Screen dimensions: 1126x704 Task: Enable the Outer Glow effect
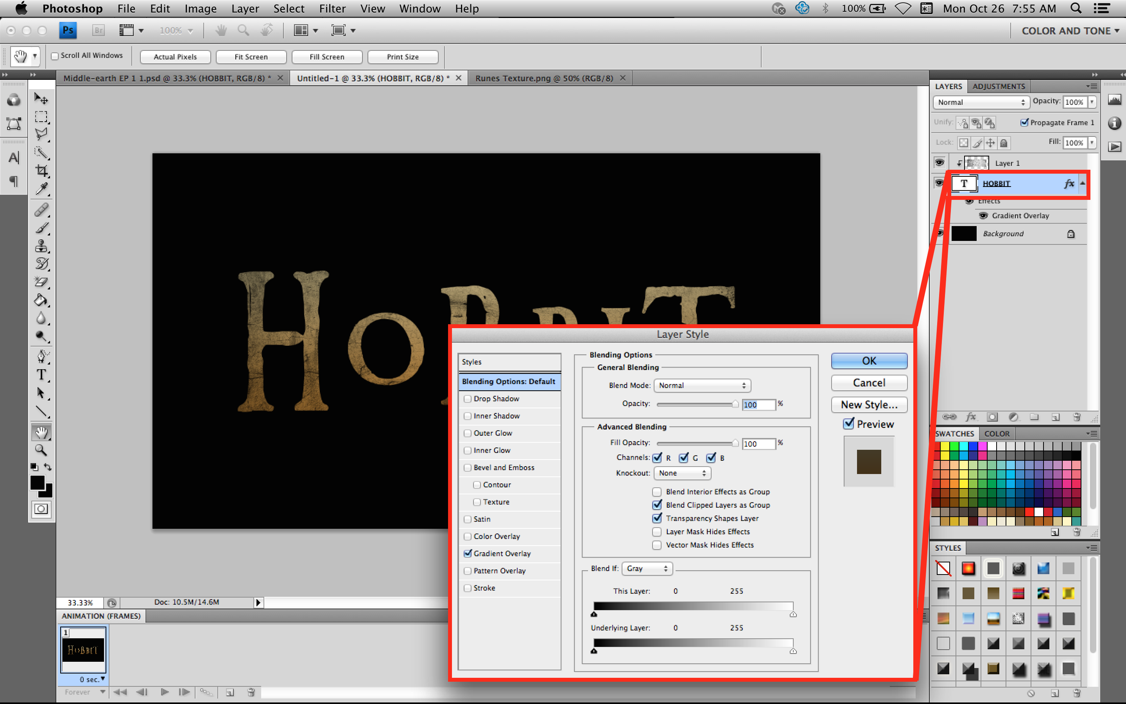point(468,433)
